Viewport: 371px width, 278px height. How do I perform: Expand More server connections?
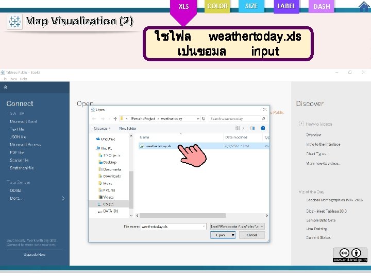(x=37, y=198)
